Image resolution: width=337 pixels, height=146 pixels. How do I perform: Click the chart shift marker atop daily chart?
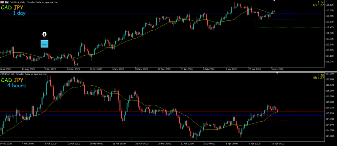coord(274,1)
